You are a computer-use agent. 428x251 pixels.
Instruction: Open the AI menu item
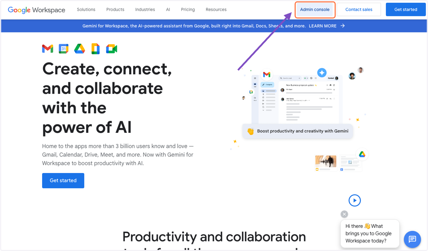tap(168, 10)
